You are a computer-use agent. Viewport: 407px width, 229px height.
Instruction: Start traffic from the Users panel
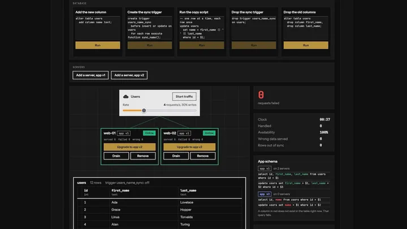point(184,97)
